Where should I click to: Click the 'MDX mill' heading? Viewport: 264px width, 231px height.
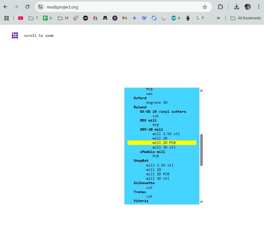[x=148, y=120]
